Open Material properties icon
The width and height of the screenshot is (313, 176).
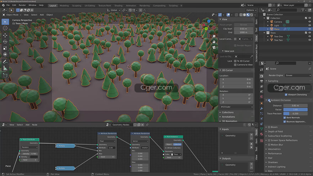[261, 134]
